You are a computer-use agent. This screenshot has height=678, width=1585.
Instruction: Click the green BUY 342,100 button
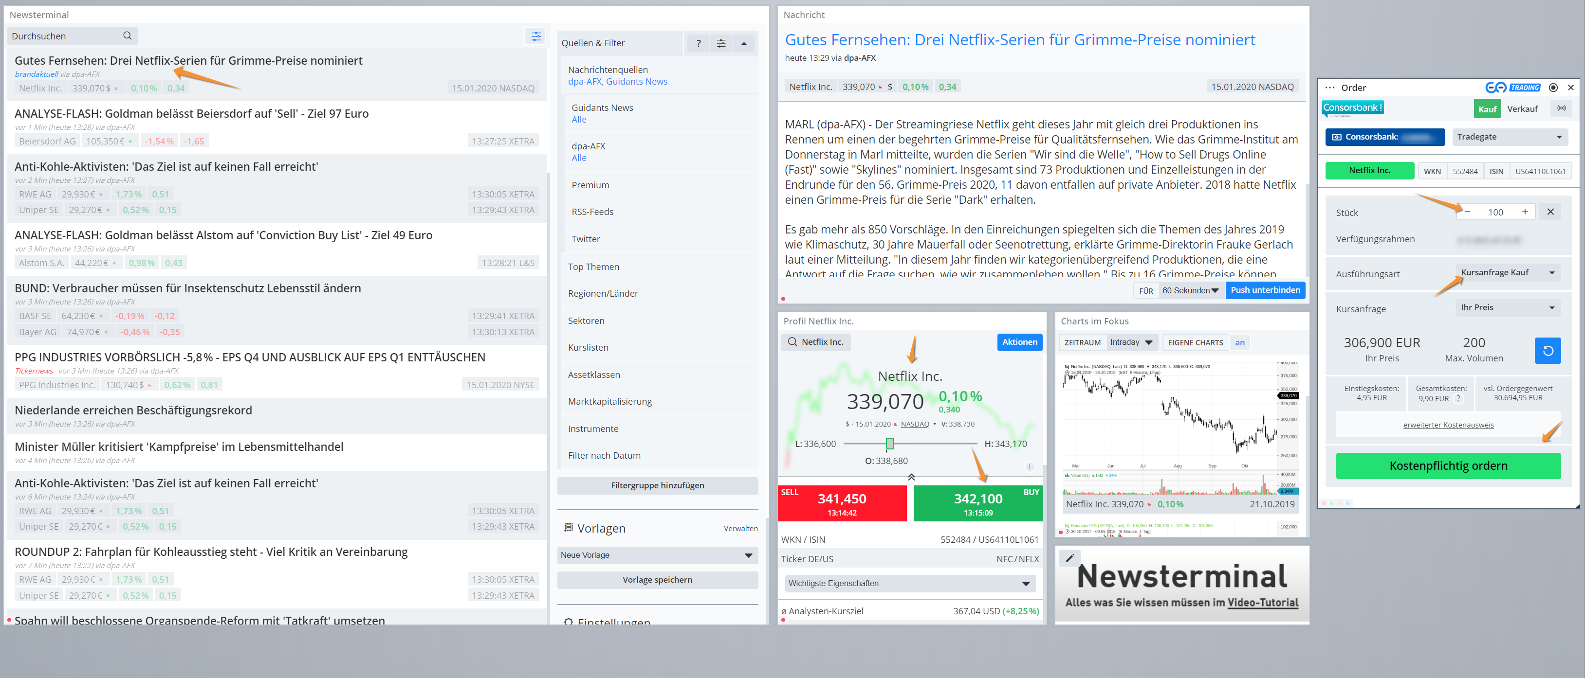tap(977, 503)
